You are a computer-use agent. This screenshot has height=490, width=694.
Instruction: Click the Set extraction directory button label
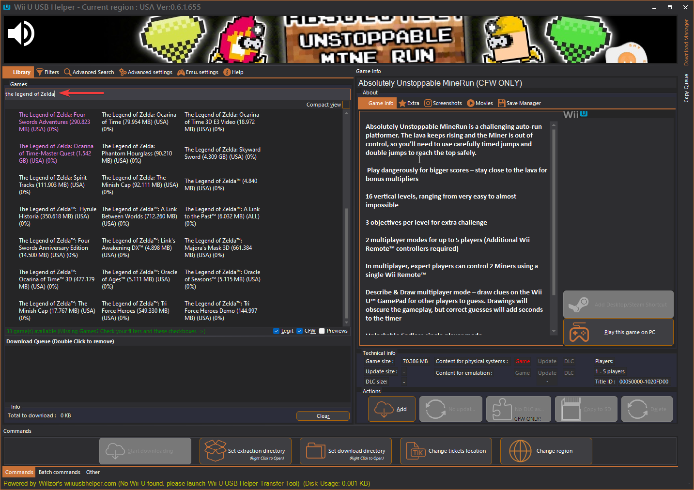(257, 451)
